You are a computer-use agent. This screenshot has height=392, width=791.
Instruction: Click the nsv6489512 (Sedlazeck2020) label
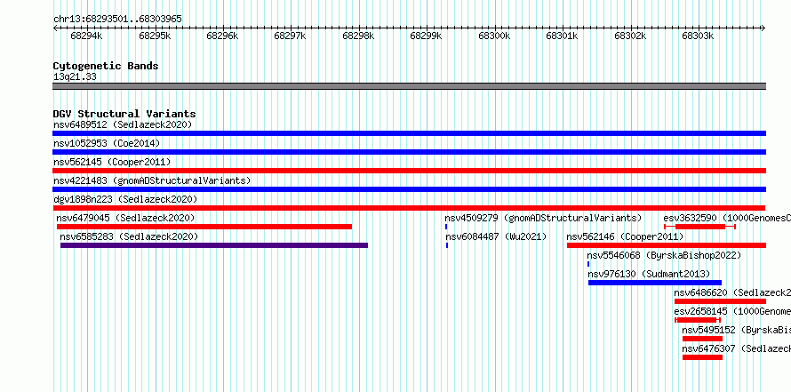click(x=123, y=124)
